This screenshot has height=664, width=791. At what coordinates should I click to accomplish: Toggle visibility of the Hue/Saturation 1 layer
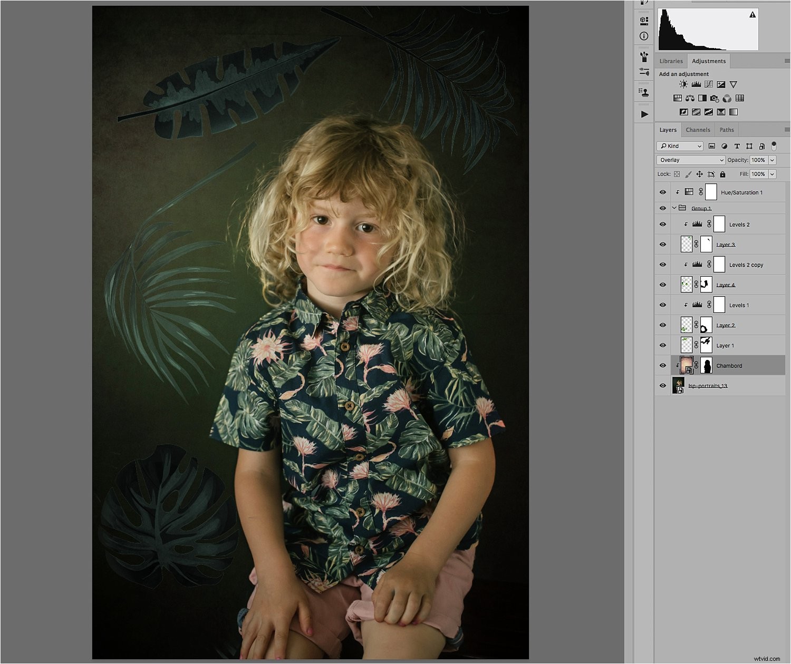coord(663,192)
